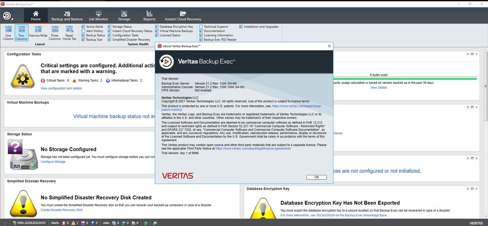
Task: Click the red error alerts icon in status bar
Action: tap(63, 223)
